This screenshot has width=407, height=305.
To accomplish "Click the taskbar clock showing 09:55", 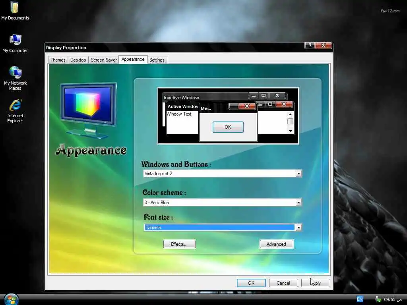I will coord(393,299).
